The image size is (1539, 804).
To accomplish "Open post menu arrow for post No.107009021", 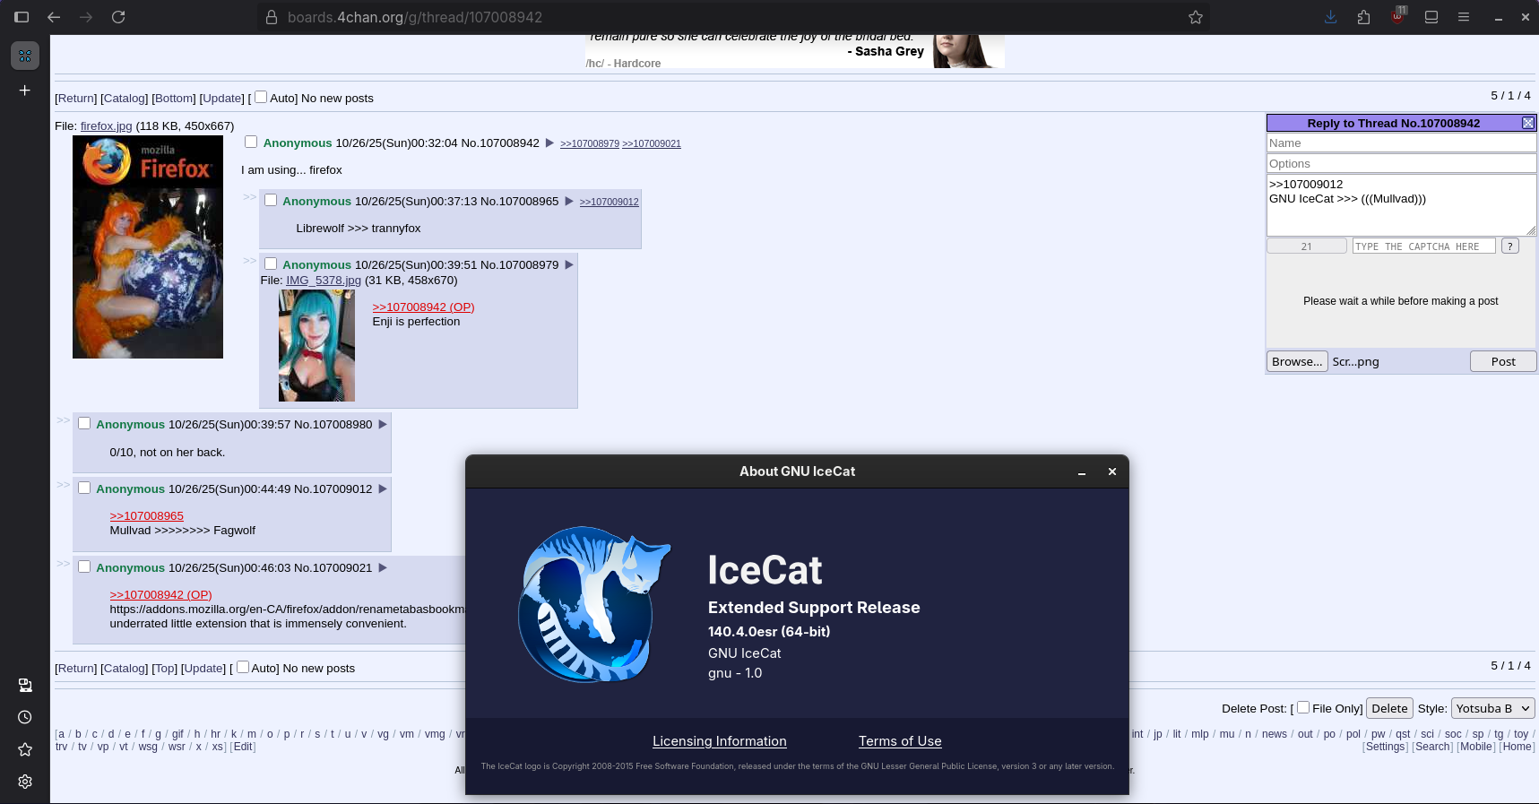I will point(382,568).
